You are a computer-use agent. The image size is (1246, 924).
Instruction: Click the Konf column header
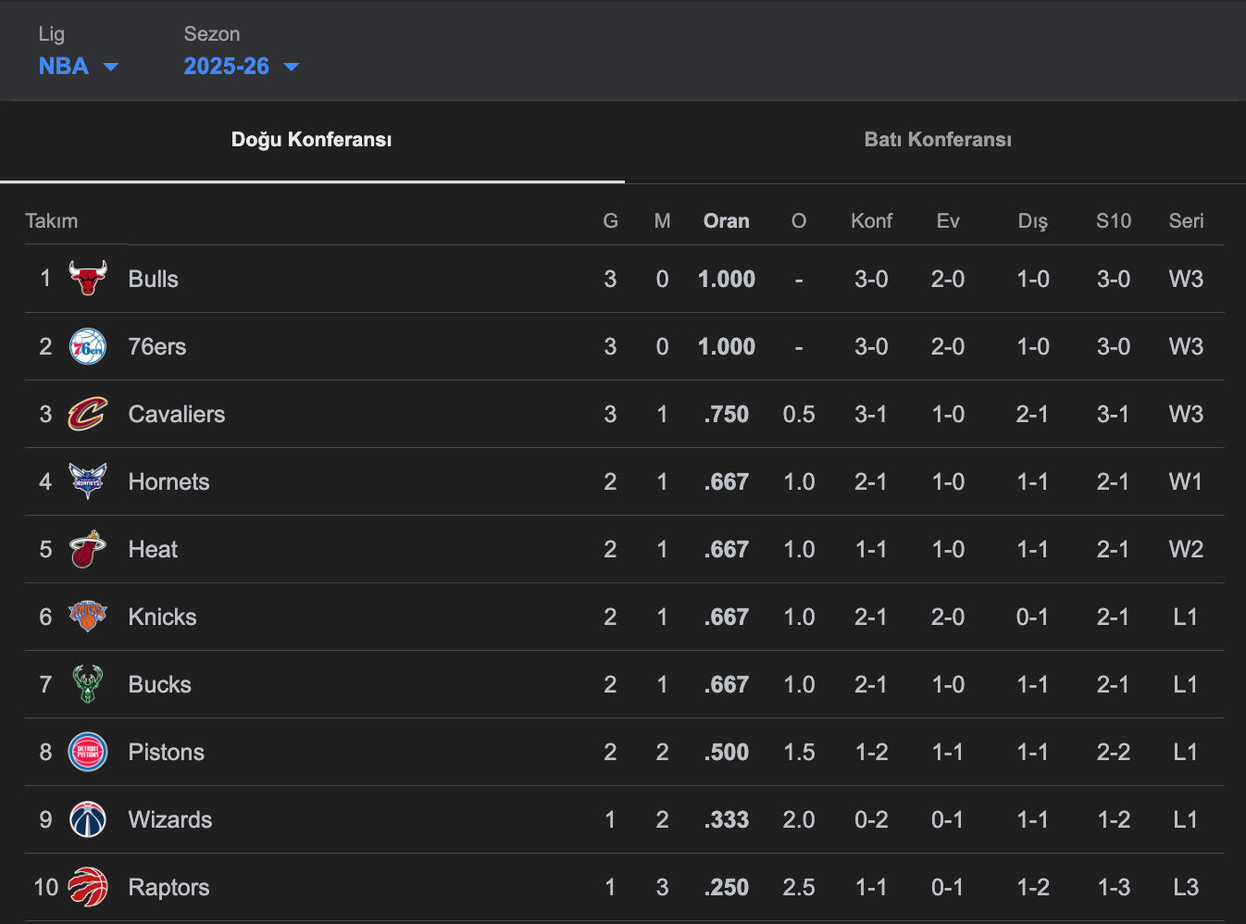point(871,221)
